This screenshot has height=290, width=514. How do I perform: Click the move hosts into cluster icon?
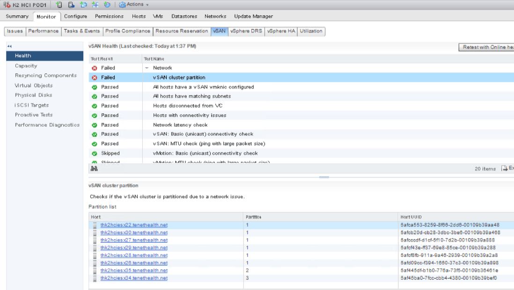pos(71,5)
